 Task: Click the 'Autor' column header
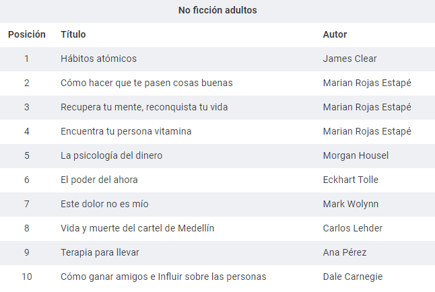335,34
